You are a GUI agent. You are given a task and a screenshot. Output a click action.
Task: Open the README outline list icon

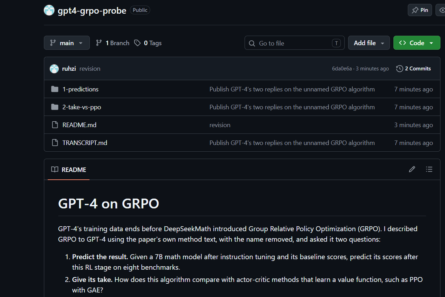(x=429, y=169)
